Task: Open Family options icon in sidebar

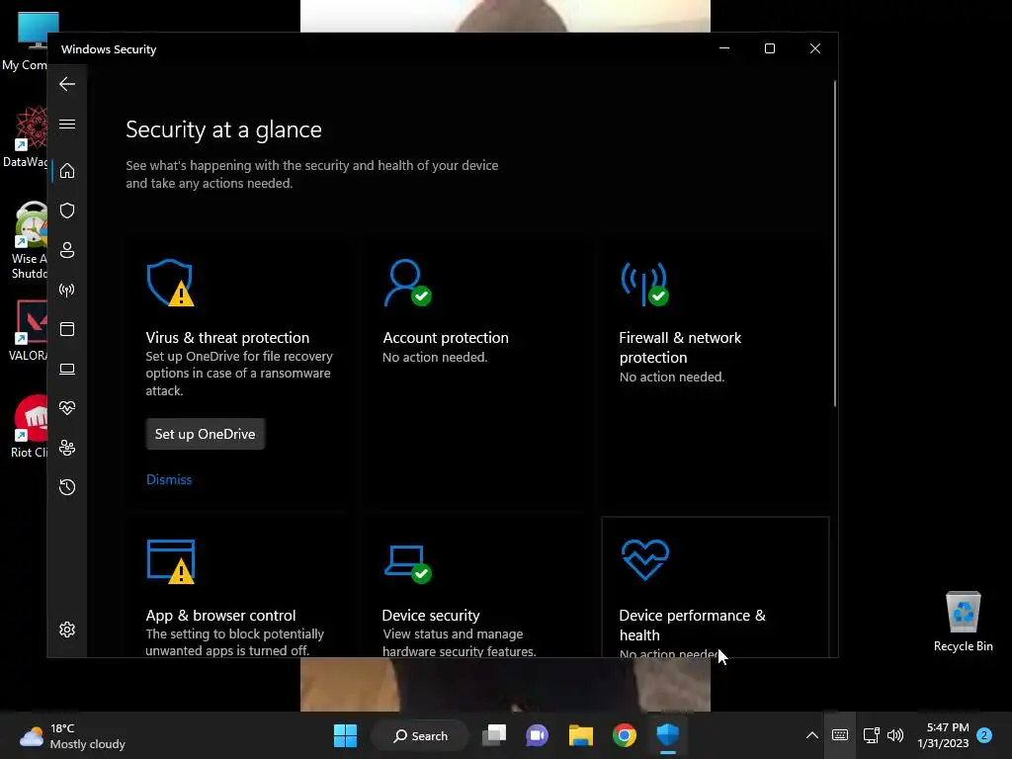Action: (67, 448)
